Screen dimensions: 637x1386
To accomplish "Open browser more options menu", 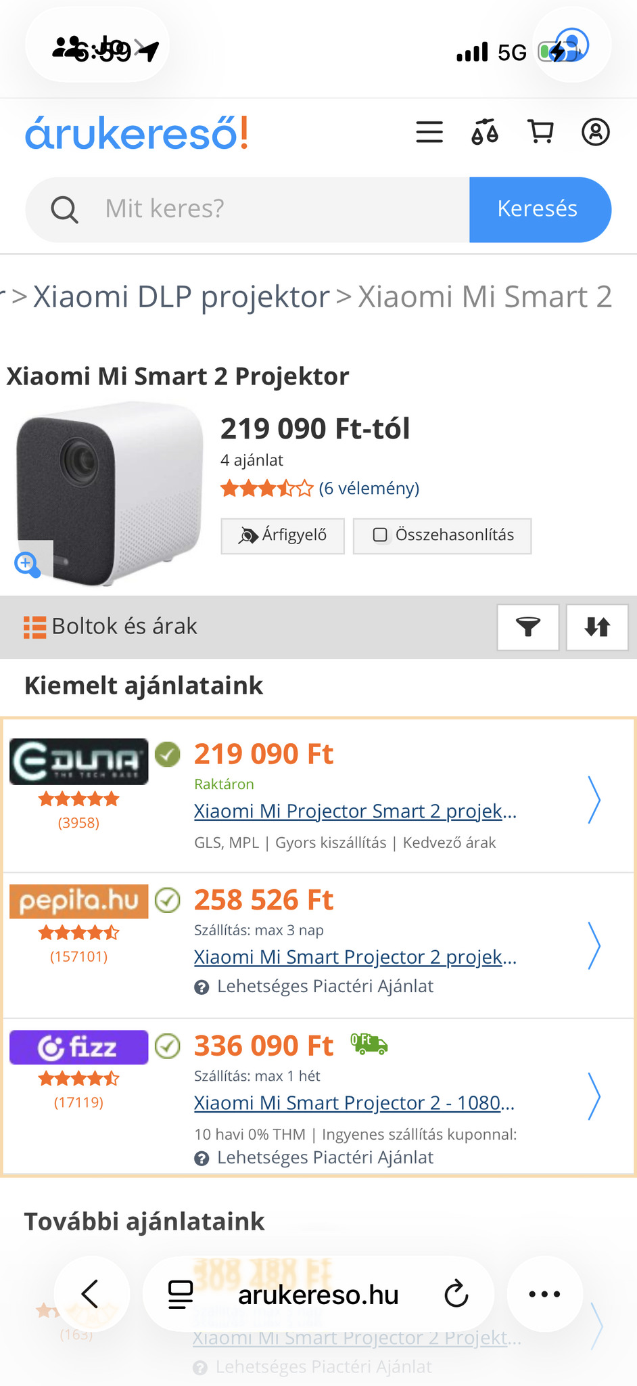I will [544, 1295].
